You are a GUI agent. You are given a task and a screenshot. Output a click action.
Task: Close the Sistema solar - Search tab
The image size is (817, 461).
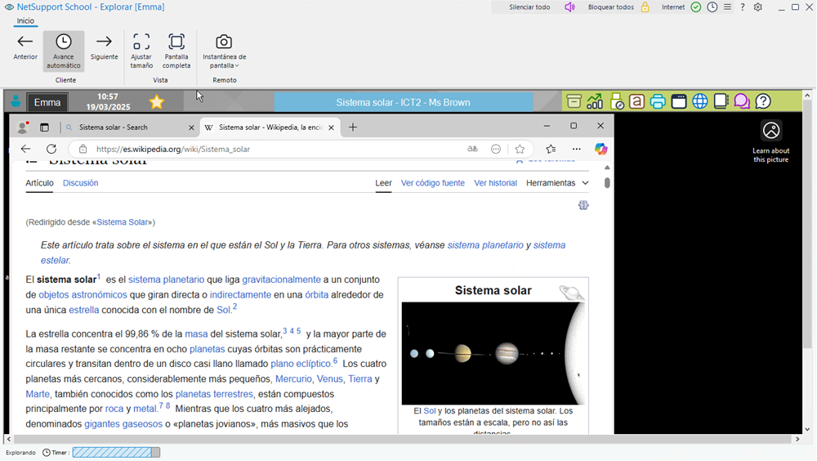[191, 128]
